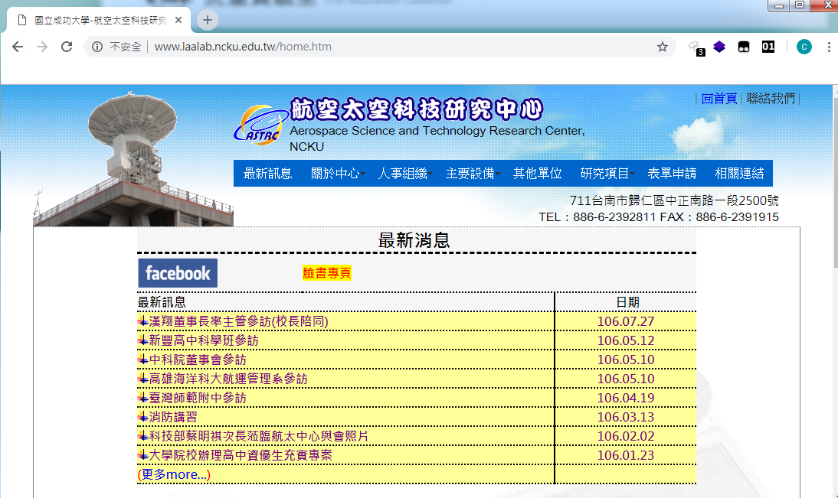The image size is (838, 498).
Task: Click the 聯絡我們 link
Action: pos(771,99)
